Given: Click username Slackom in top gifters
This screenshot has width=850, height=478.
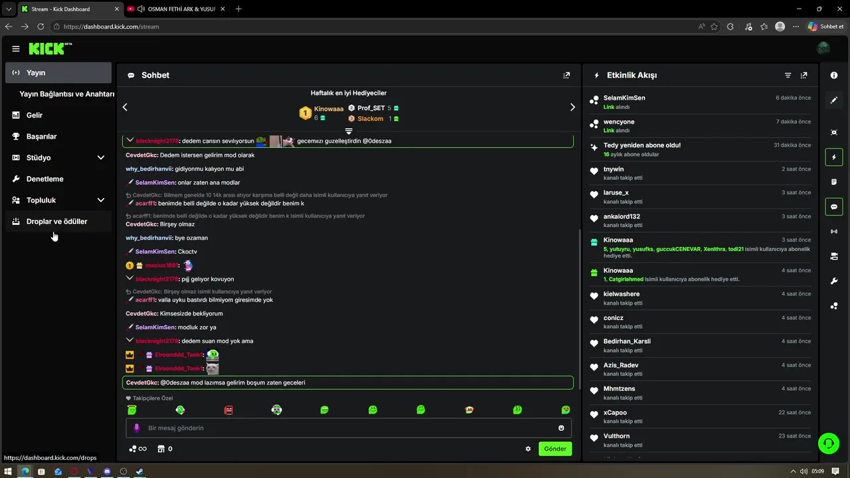Looking at the screenshot, I should (371, 118).
